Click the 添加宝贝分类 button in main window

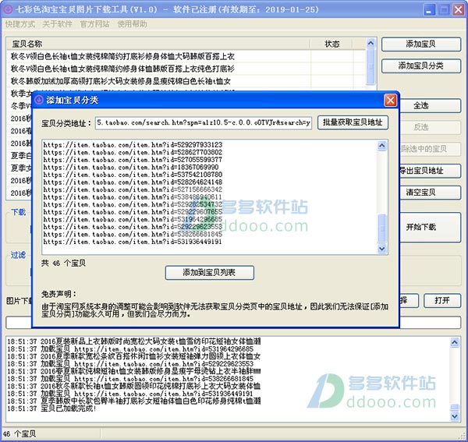pyautogui.click(x=421, y=66)
